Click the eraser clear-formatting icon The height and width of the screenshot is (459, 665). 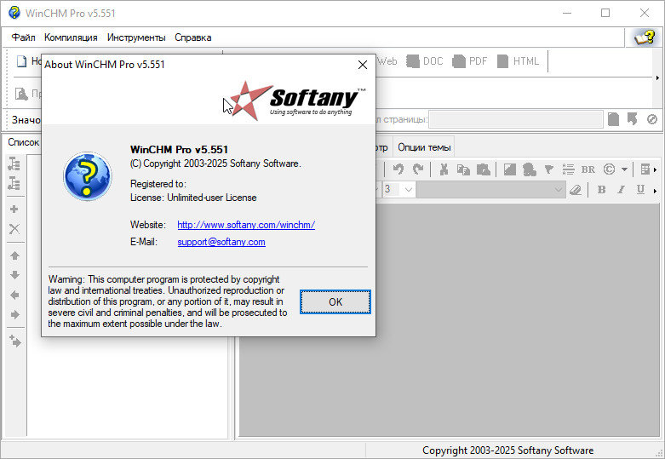pyautogui.click(x=575, y=189)
